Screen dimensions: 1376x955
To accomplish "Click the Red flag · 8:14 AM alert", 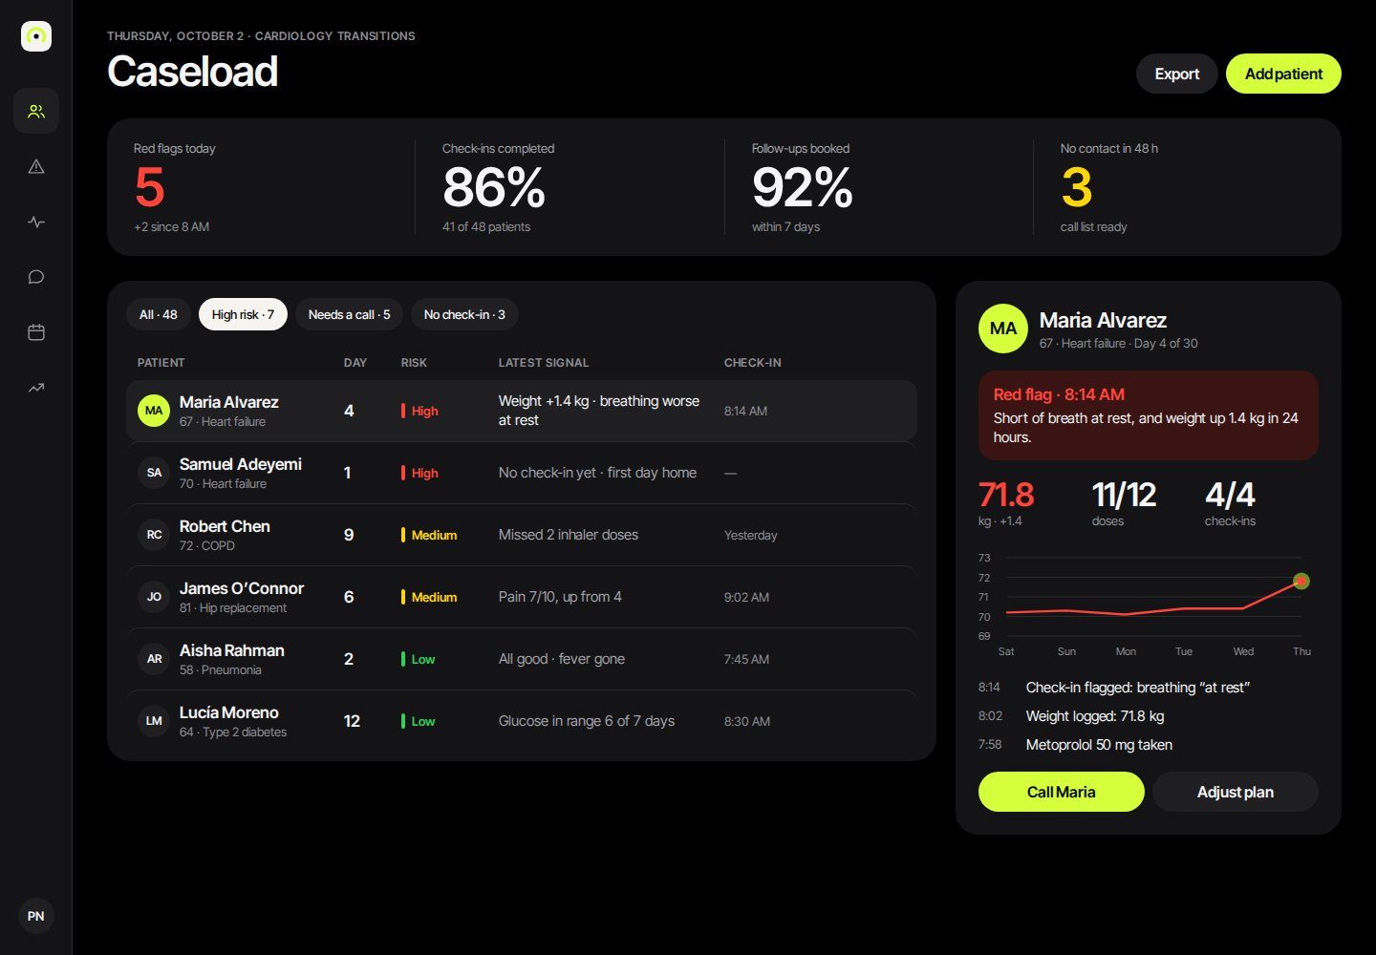I will coord(1149,415).
